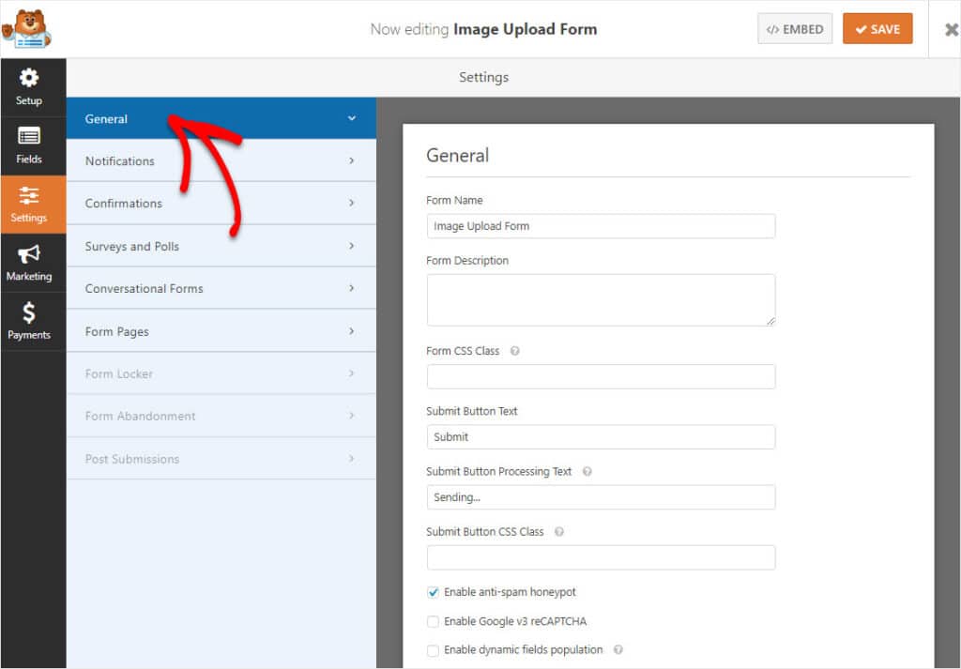Viewport: 961px width, 669px height.
Task: Open the Form Pages settings
Action: point(221,330)
